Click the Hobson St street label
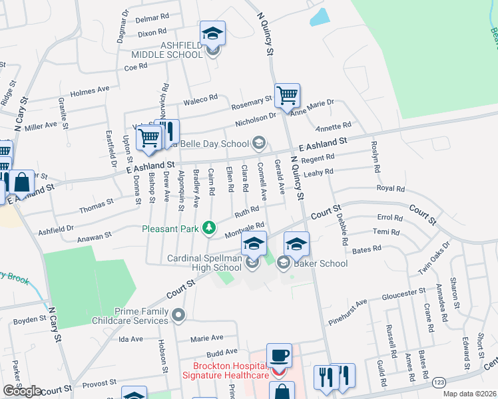The height and width of the screenshot is (399, 498). 163,356
